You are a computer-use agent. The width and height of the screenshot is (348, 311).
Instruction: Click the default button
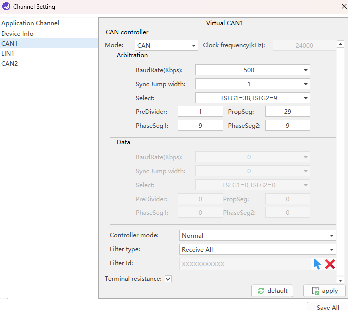272,291
